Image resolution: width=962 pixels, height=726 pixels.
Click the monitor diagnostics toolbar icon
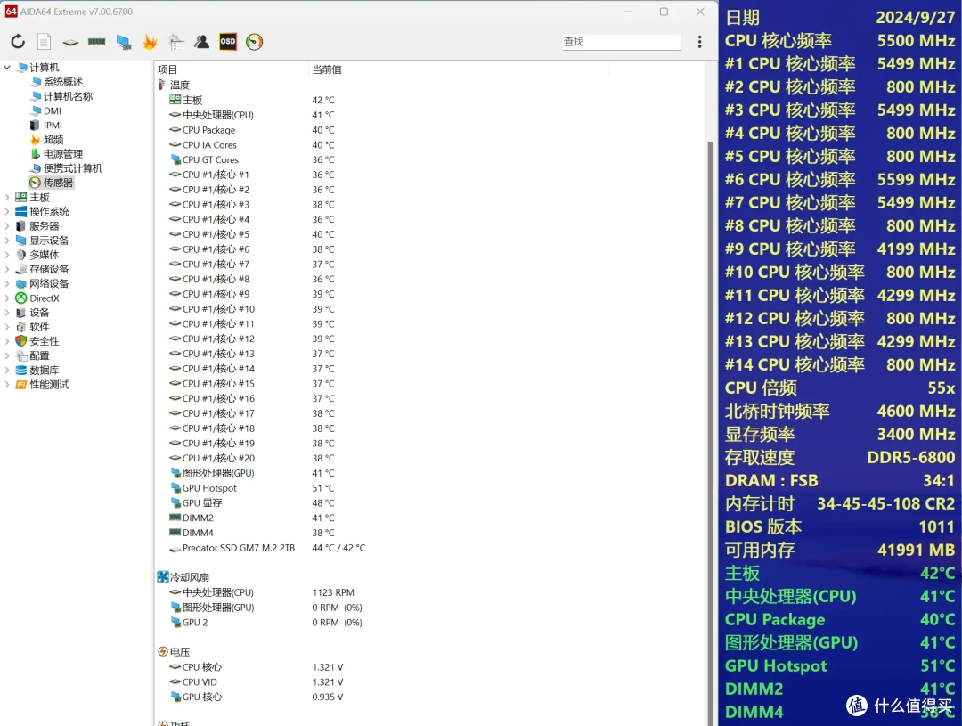click(123, 42)
